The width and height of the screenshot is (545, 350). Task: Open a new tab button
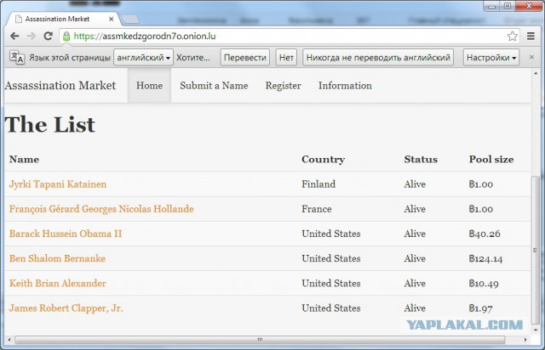pos(130,20)
